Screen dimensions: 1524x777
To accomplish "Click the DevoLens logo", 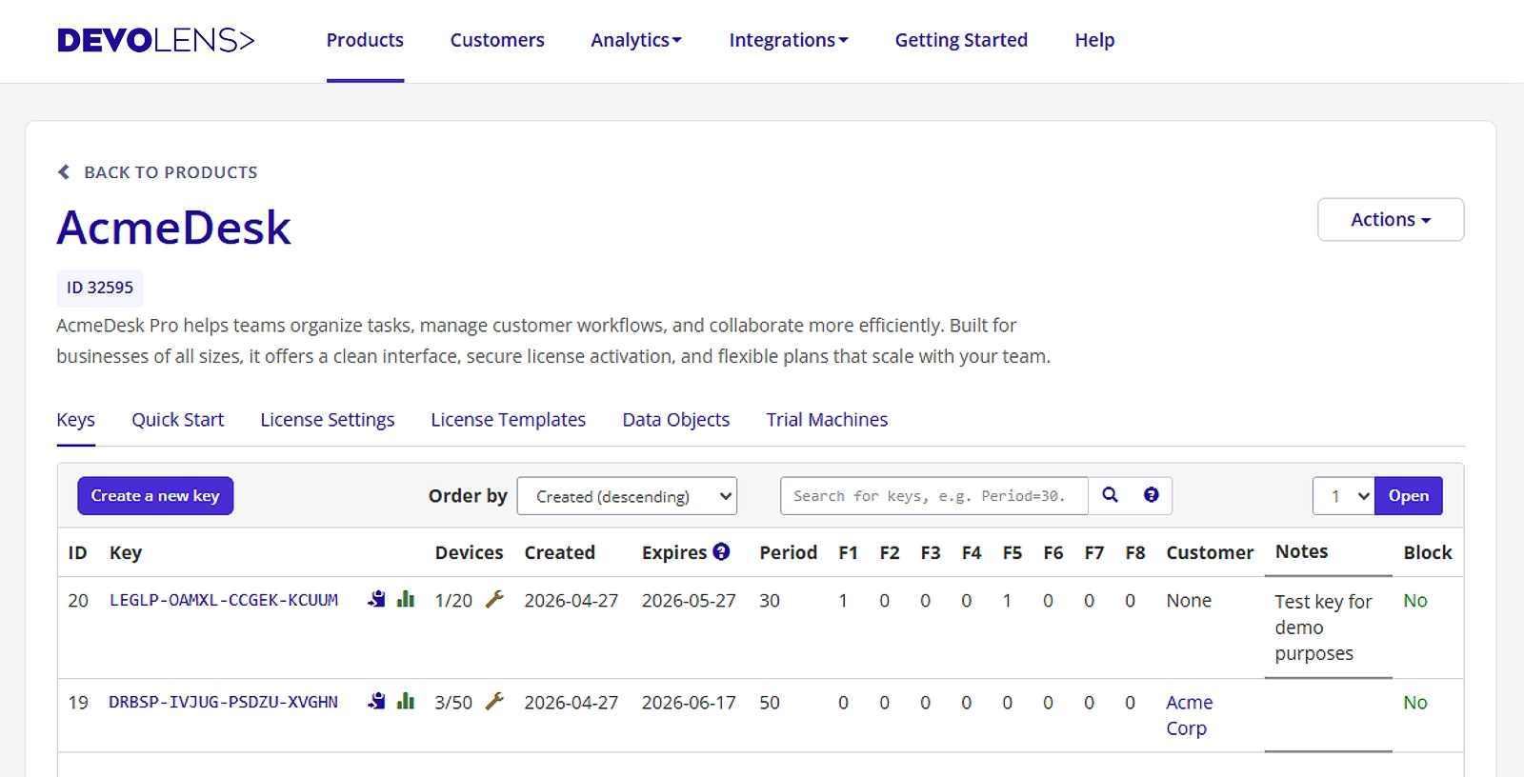I will (x=156, y=40).
